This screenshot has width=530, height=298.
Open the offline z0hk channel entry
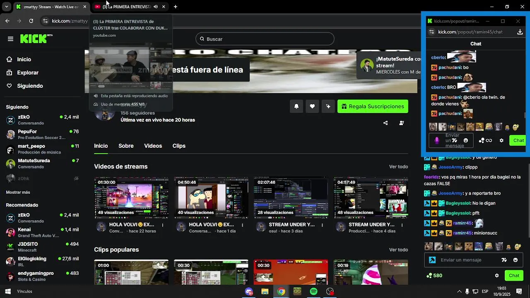(42, 178)
